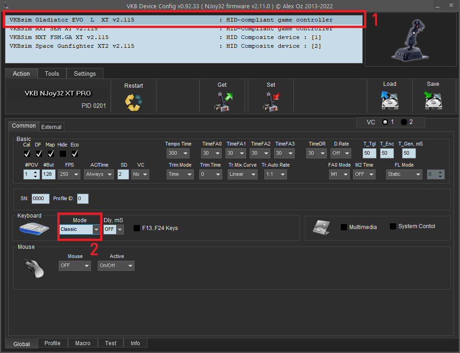Open the FL Mode dropdown

pos(404,174)
